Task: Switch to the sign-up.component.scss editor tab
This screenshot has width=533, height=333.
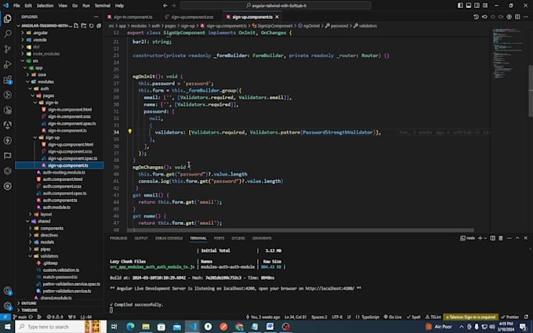Action: (x=192, y=16)
